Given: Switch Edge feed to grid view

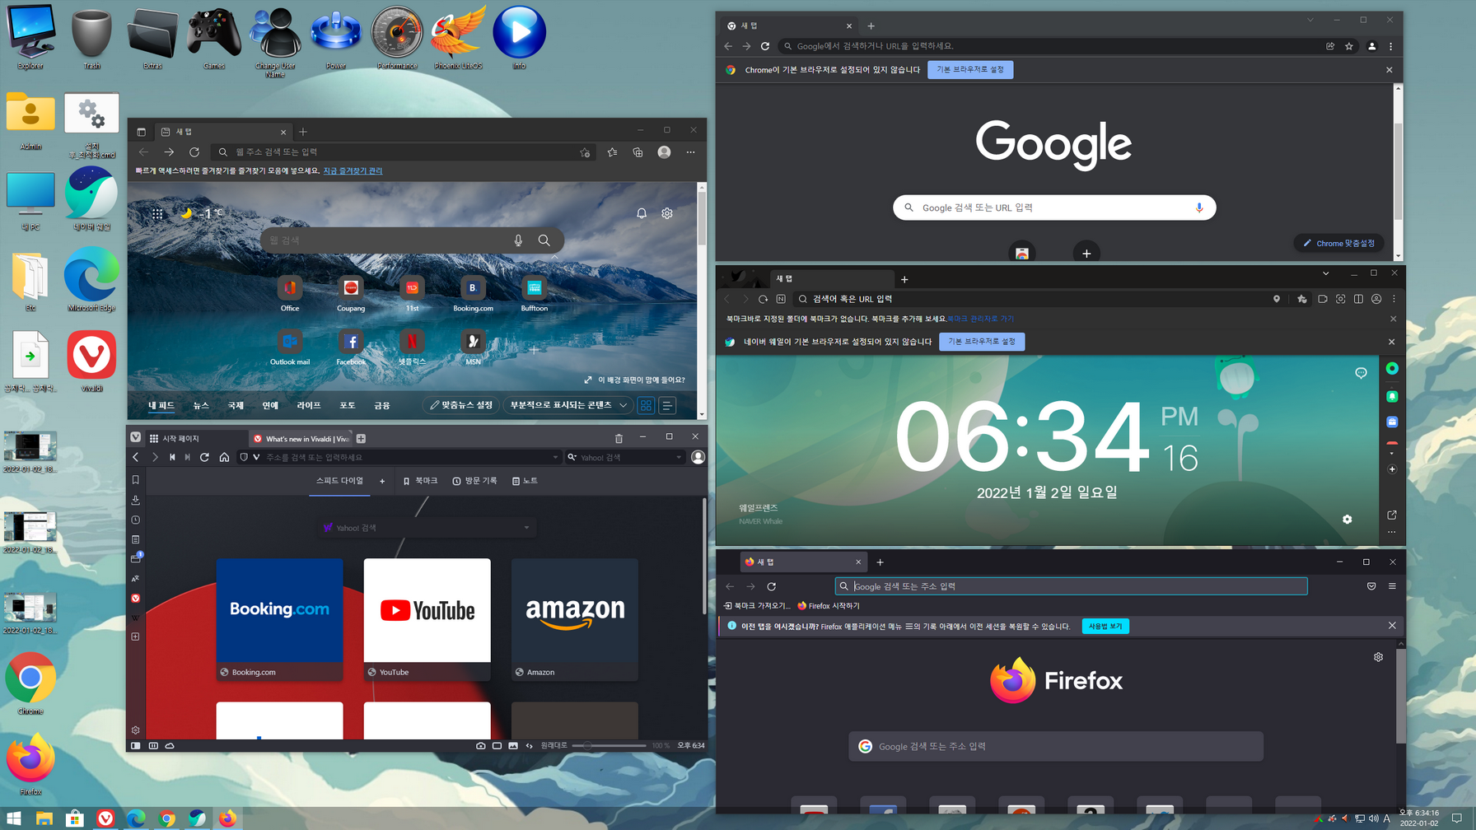Looking at the screenshot, I should click(x=646, y=405).
